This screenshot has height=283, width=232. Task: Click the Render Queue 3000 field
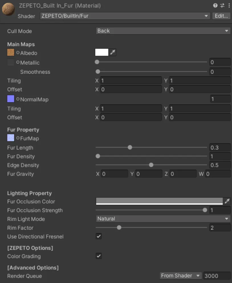[x=217, y=276]
